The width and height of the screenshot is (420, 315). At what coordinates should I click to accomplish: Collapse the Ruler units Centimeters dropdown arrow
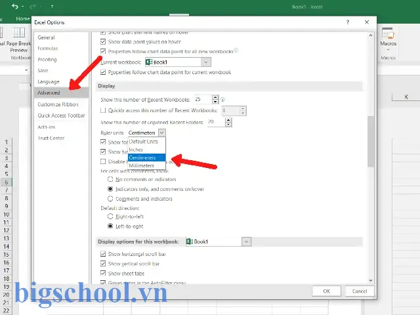[x=162, y=133]
